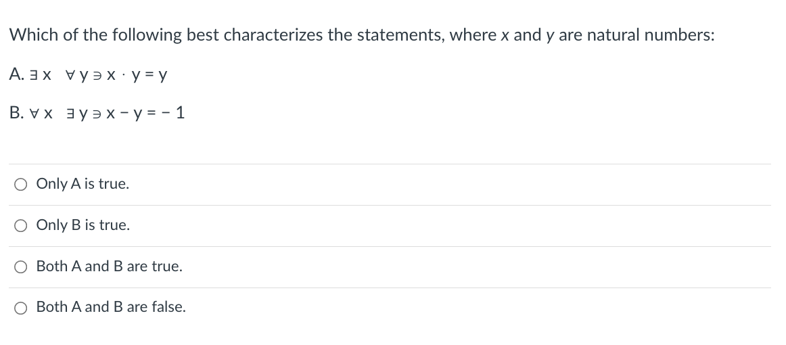786x345 pixels.
Task: Click the italic x in the question sentence
Action: click(x=505, y=36)
